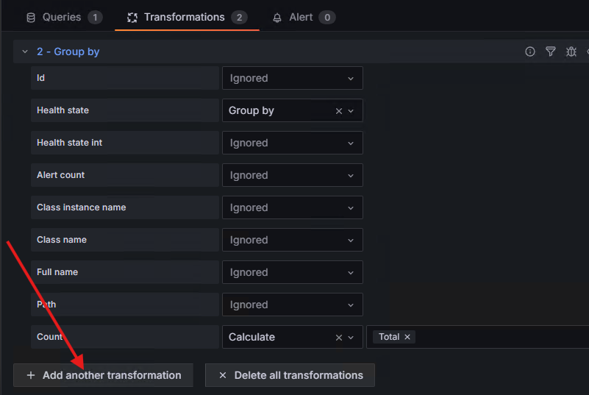
Task: Click Delete all transformations button
Action: [x=290, y=375]
